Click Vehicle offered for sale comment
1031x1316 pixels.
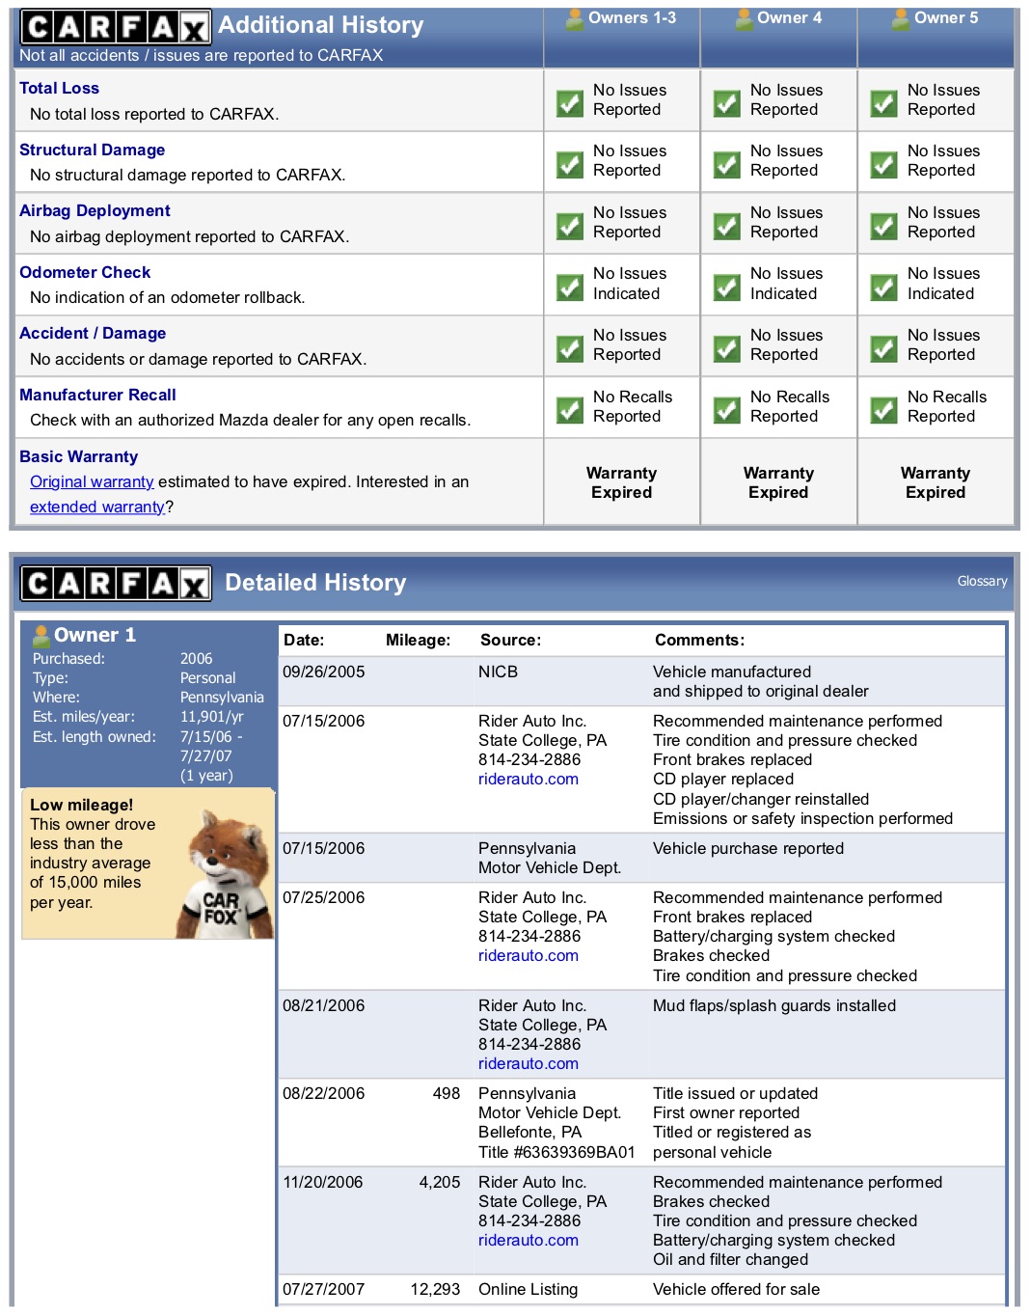(x=736, y=1289)
